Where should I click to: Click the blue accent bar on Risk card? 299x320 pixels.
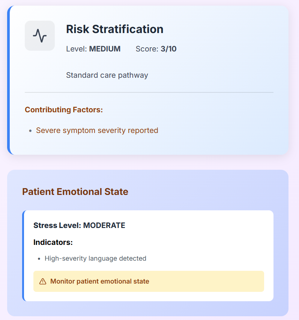(8, 80)
